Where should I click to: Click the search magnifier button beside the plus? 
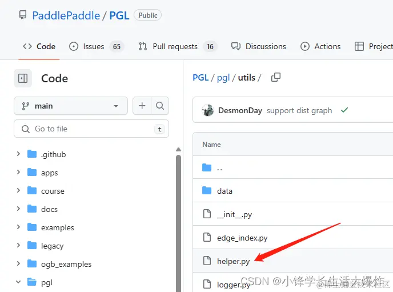click(x=160, y=106)
